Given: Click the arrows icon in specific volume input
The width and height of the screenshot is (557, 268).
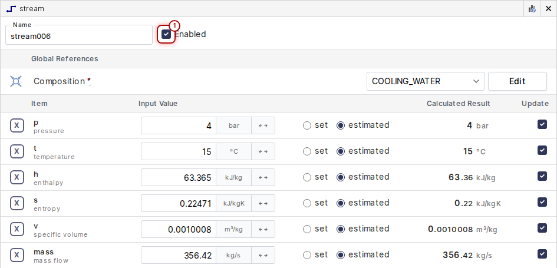Looking at the screenshot, I should [263, 229].
